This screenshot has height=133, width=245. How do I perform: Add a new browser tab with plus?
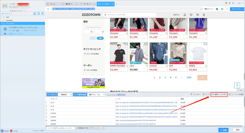click(116, 4)
